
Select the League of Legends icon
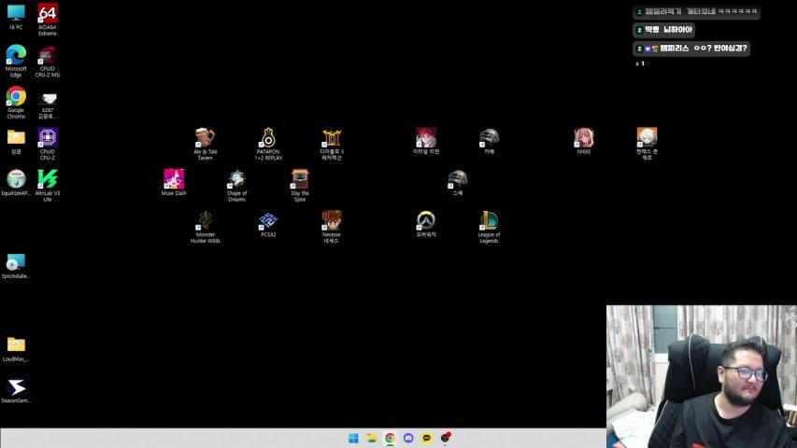(x=489, y=221)
